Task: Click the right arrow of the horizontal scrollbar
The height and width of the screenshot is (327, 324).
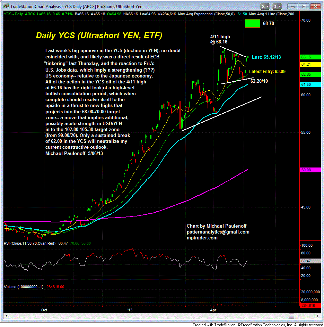Action: tap(318, 316)
